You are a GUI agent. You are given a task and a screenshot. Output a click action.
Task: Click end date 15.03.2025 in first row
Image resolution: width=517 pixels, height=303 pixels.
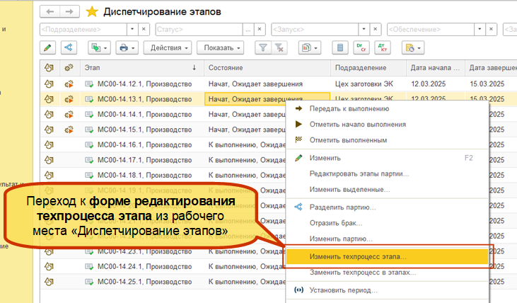click(x=487, y=84)
